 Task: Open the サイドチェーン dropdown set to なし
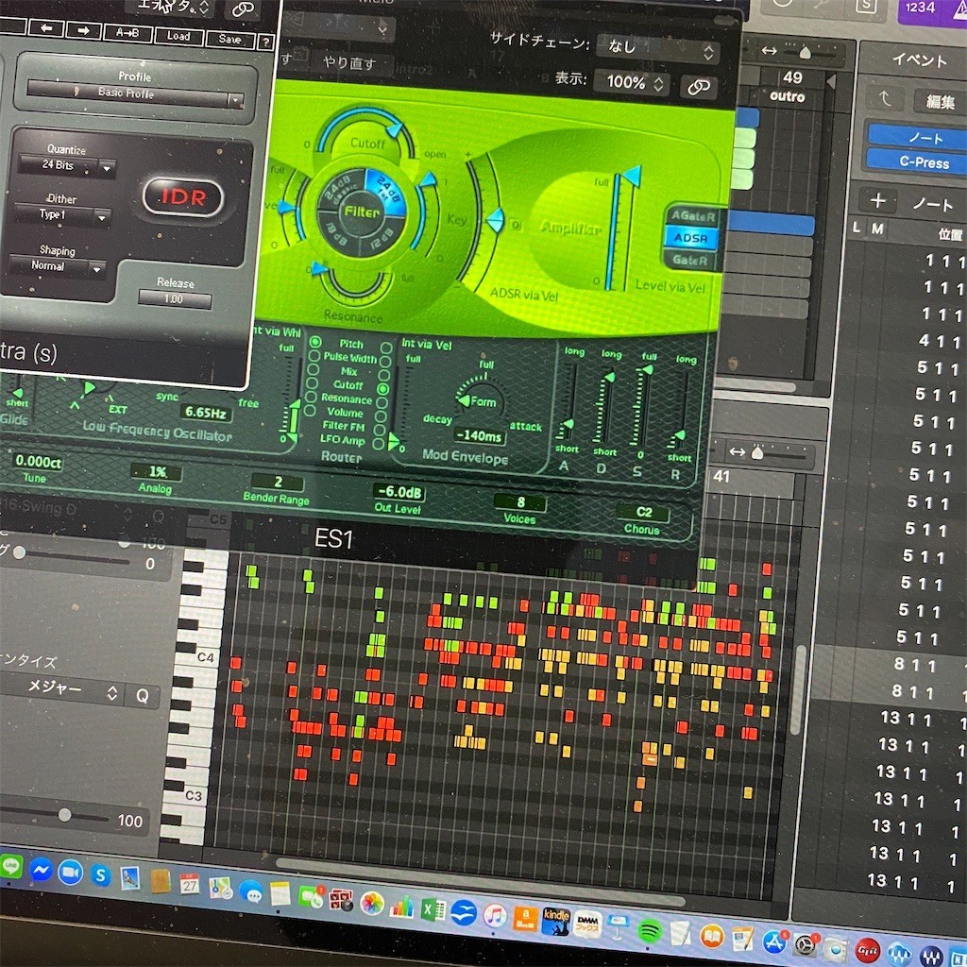pyautogui.click(x=657, y=49)
